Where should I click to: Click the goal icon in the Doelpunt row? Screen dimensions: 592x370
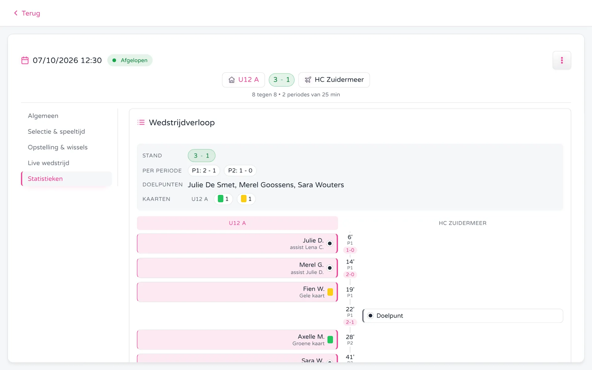371,316
